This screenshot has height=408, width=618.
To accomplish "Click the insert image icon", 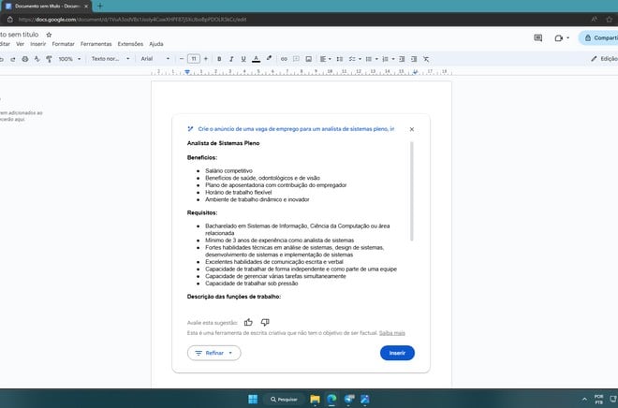I will (309, 59).
